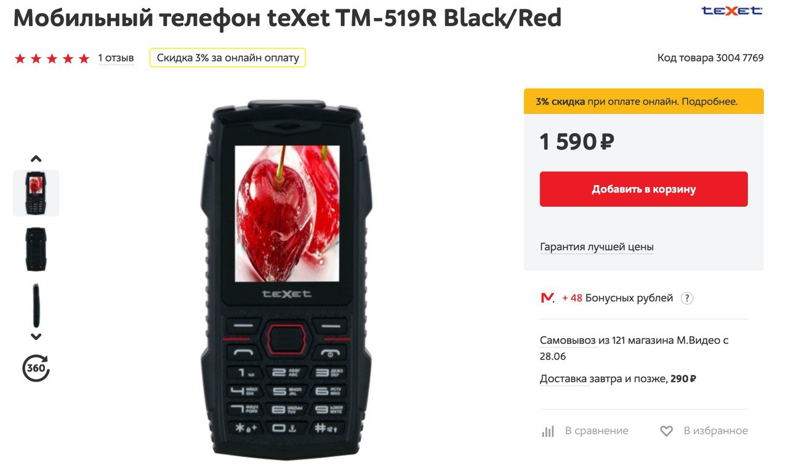Click the bonus rubles question mark icon
Image resolution: width=788 pixels, height=475 pixels.
click(687, 298)
